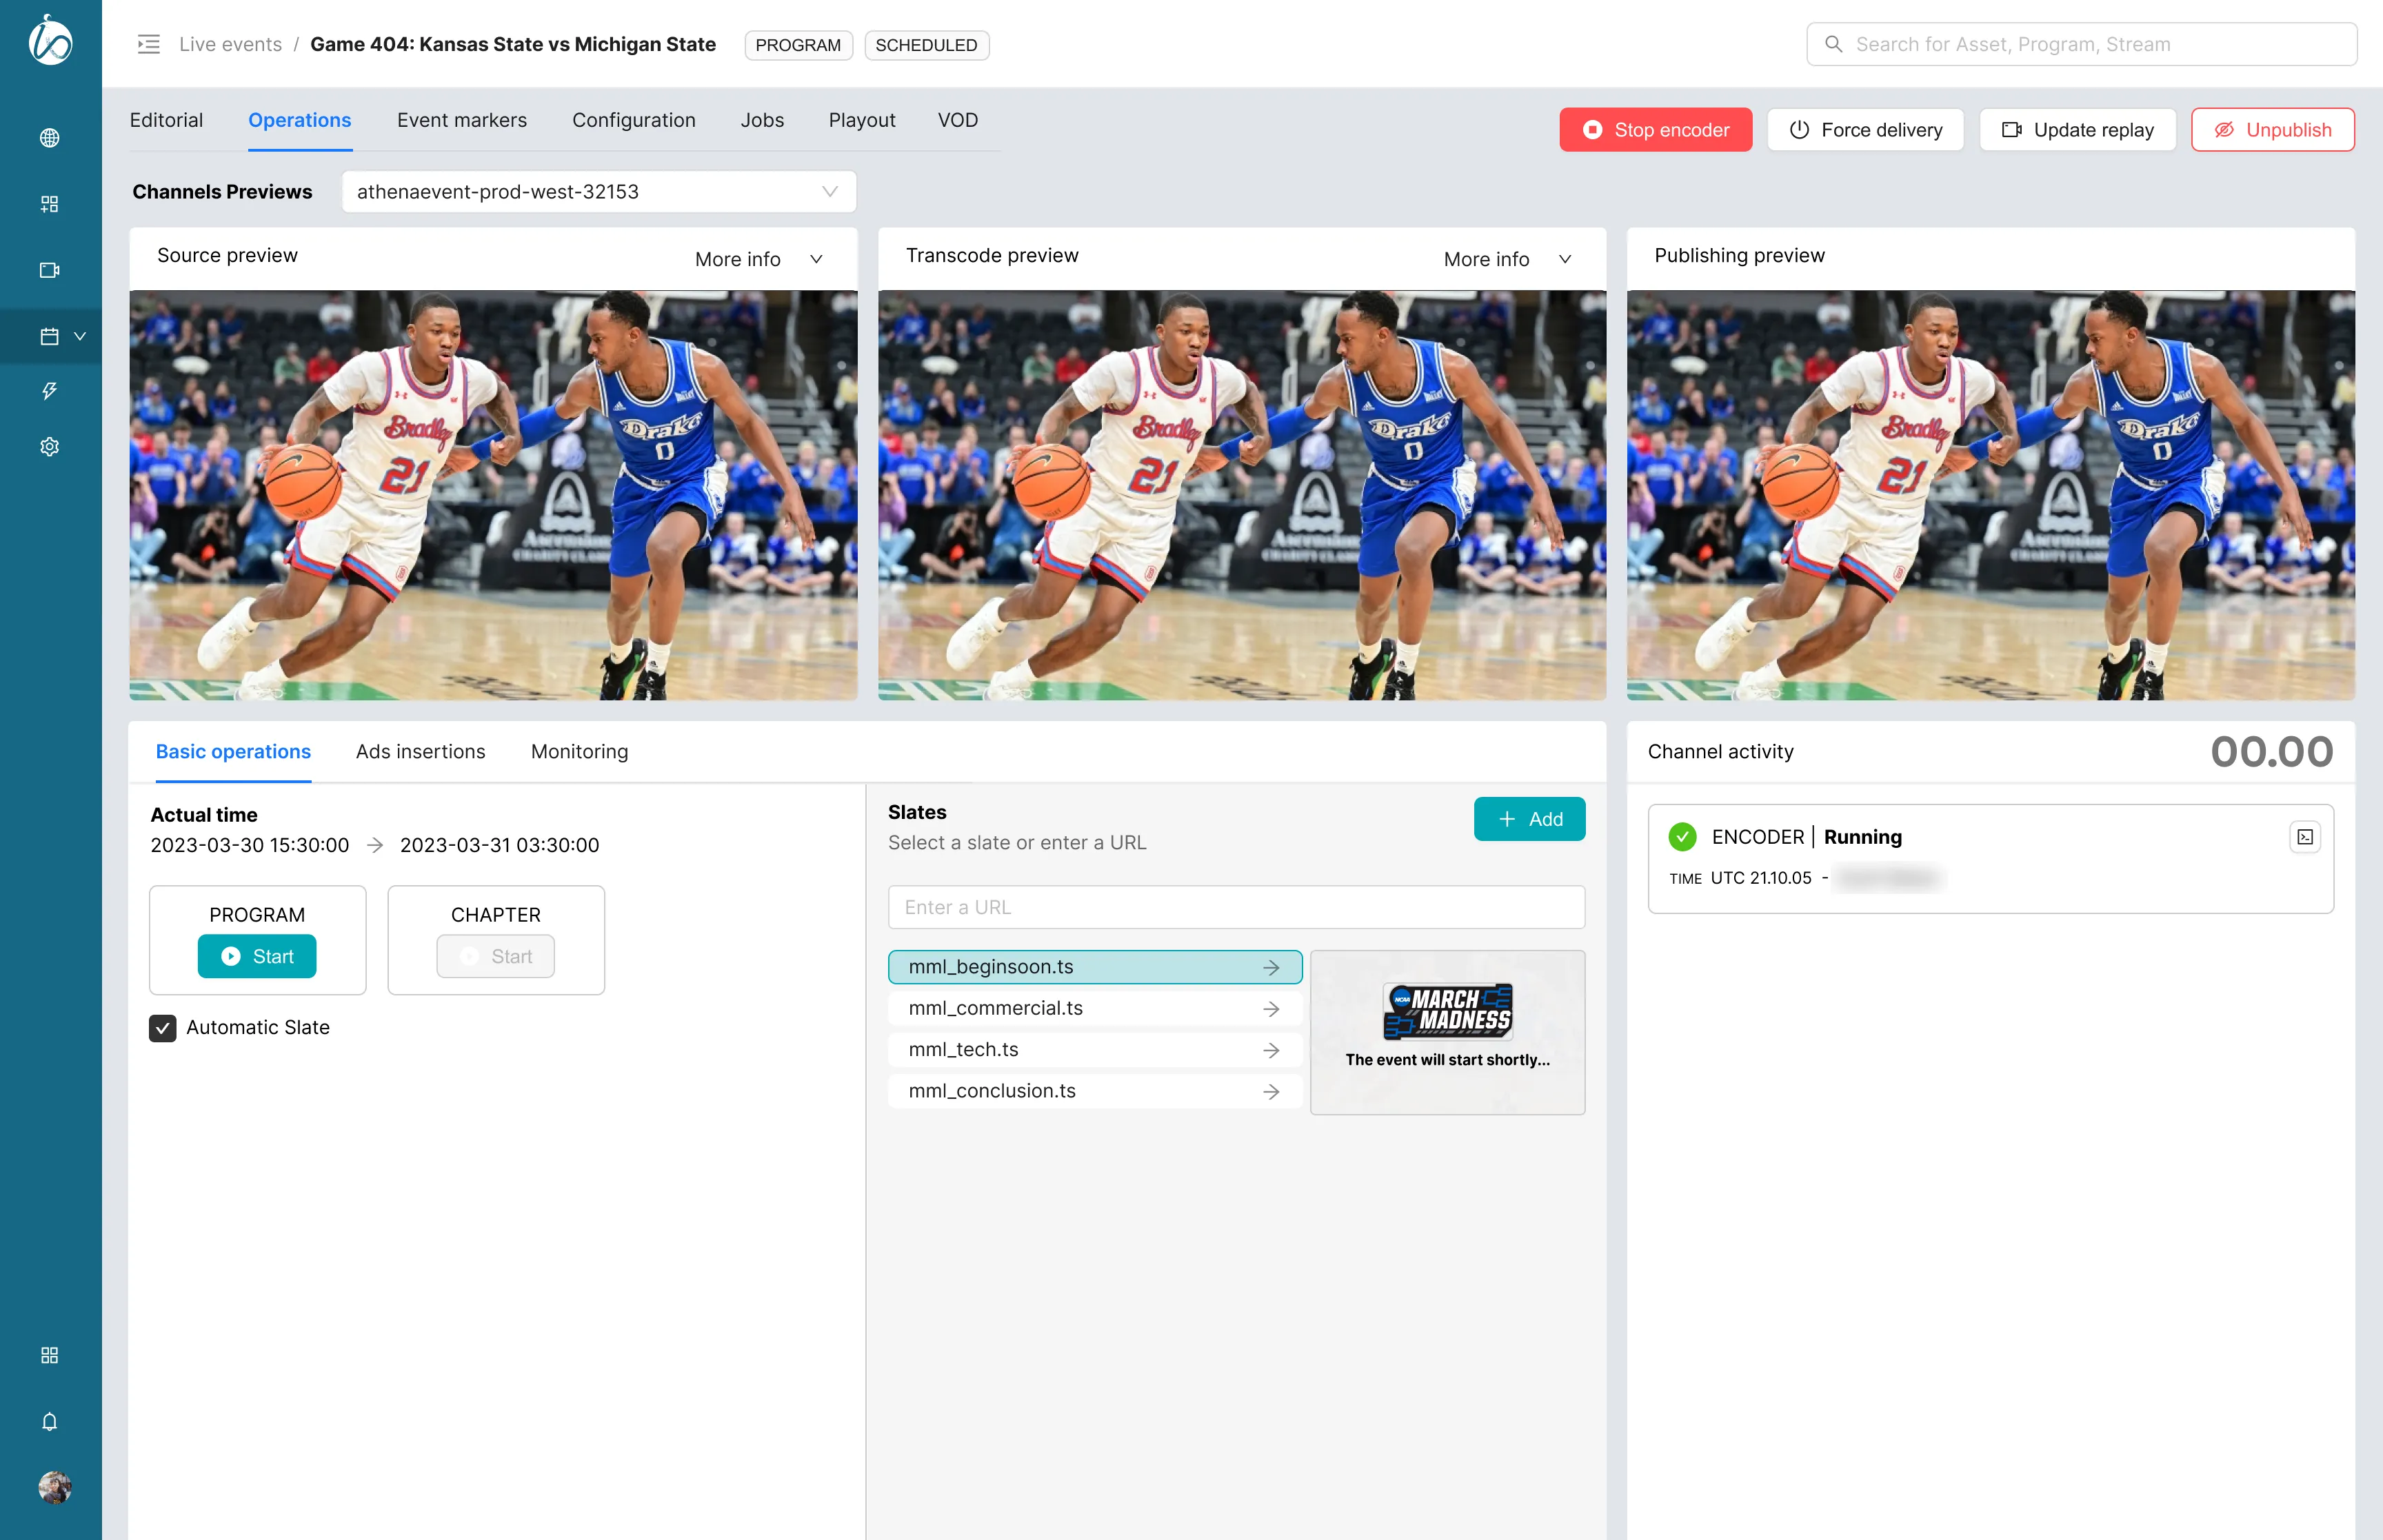Open the apps grid near sidebar bottom

click(x=49, y=1355)
